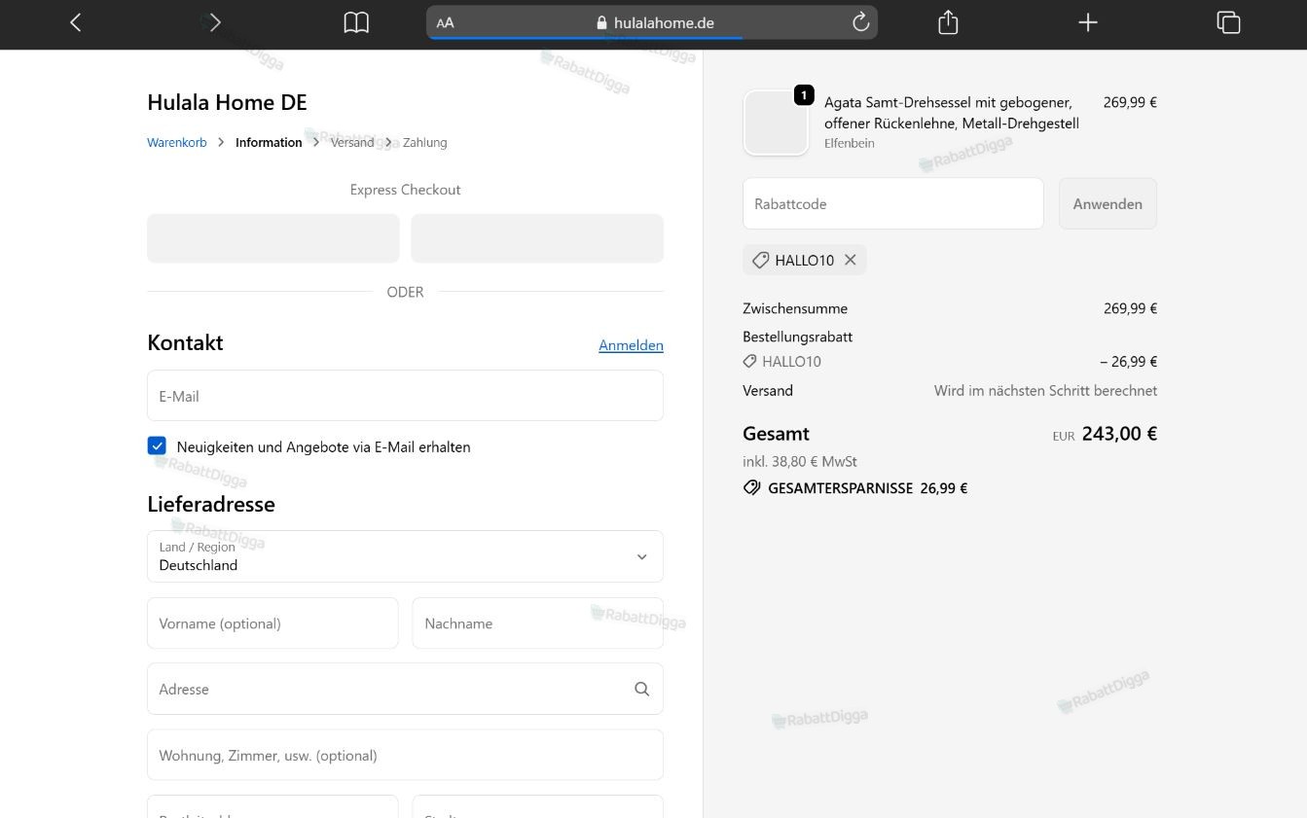Viewport: 1307px width, 818px height.
Task: Click 'Wird im nächsten Schritt berechnet' text
Action: [x=1045, y=390]
